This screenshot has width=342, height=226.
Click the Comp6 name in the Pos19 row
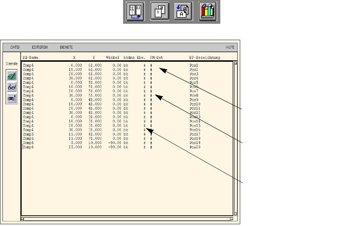(28, 143)
